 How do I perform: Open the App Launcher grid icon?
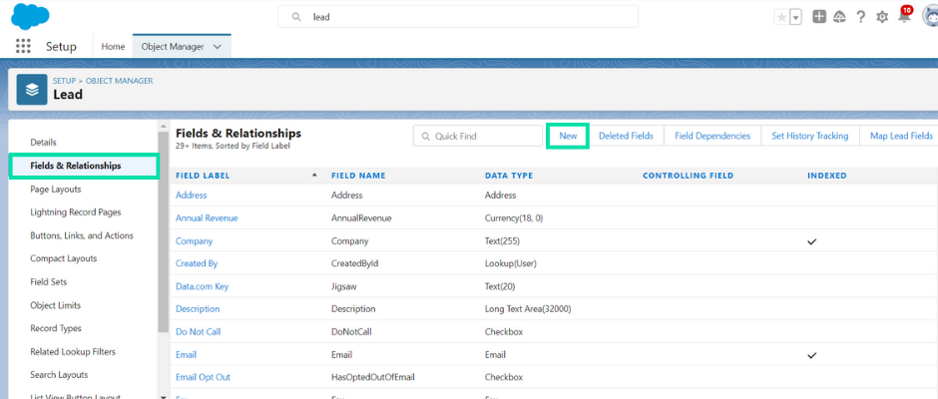click(23, 46)
